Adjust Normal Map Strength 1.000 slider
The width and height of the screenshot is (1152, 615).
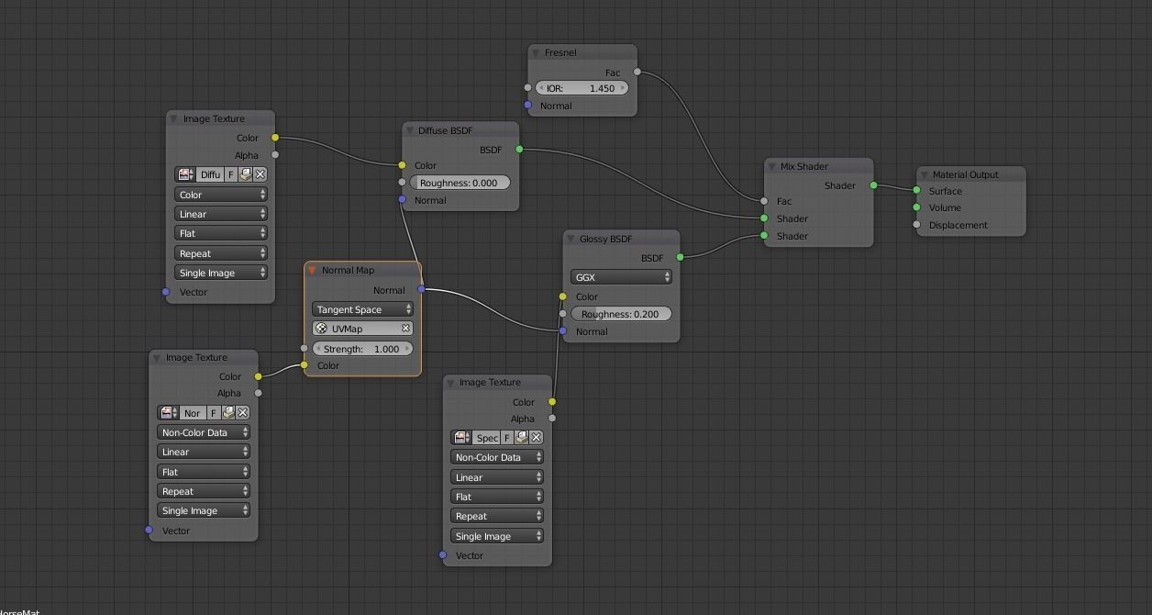pos(362,349)
